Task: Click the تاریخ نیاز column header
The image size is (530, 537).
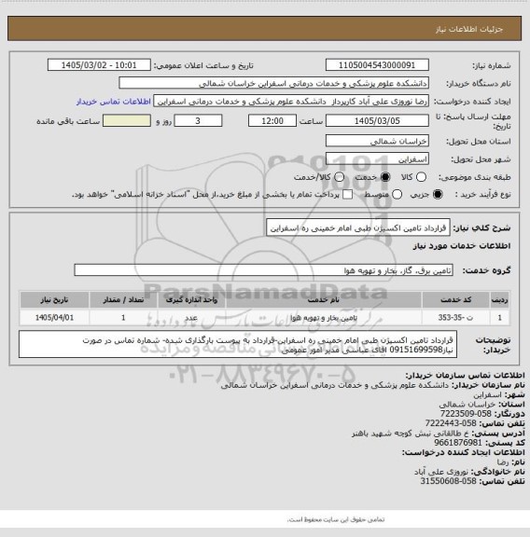Action: (x=54, y=300)
